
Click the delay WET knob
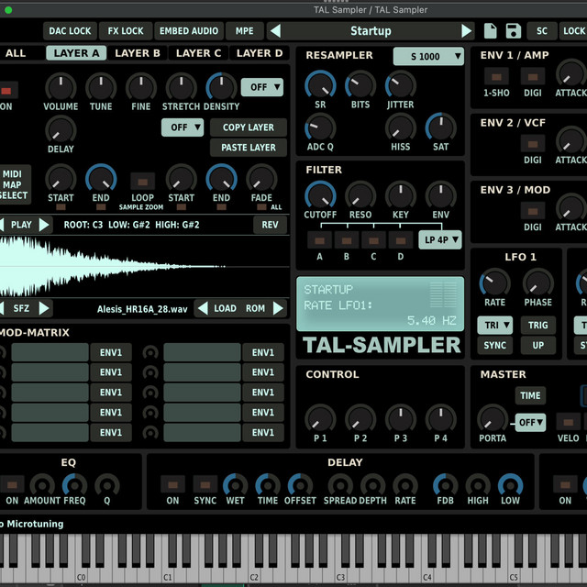pos(235,485)
